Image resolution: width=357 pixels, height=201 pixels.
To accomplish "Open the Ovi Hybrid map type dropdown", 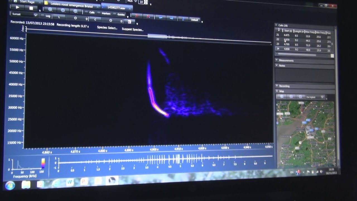I will pos(315,97).
